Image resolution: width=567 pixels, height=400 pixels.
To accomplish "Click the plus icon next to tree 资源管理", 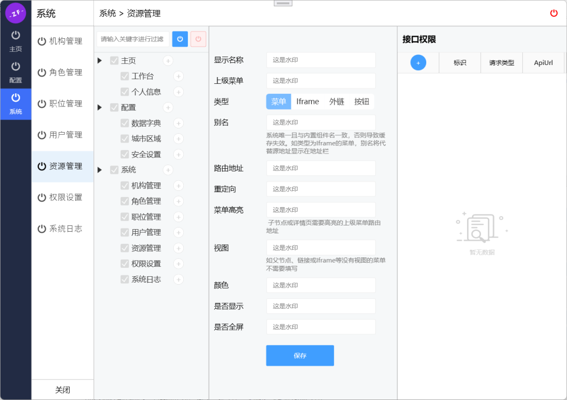I will (x=178, y=248).
